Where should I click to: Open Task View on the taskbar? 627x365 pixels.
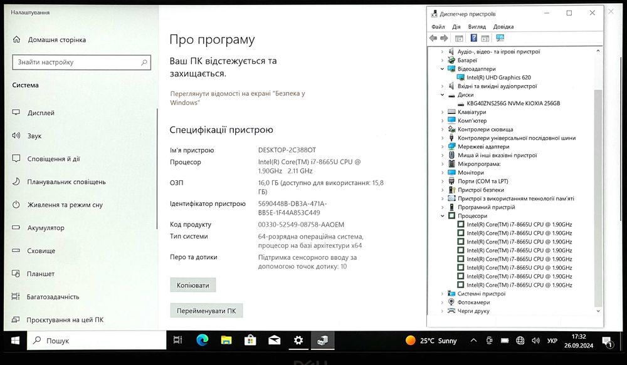(x=177, y=340)
